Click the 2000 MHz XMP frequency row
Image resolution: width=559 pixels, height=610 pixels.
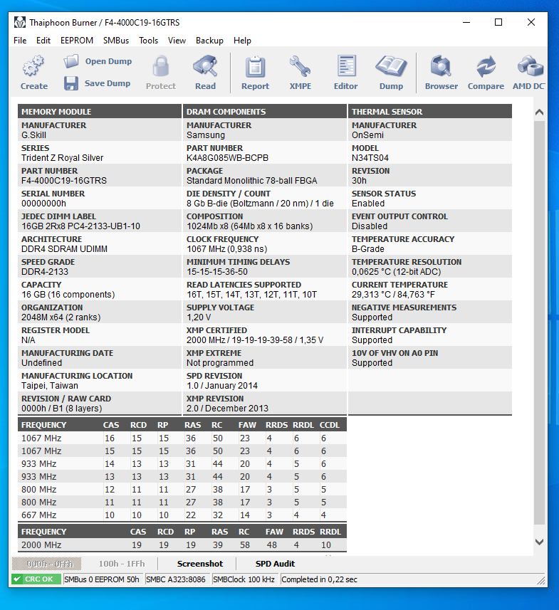coord(182,545)
